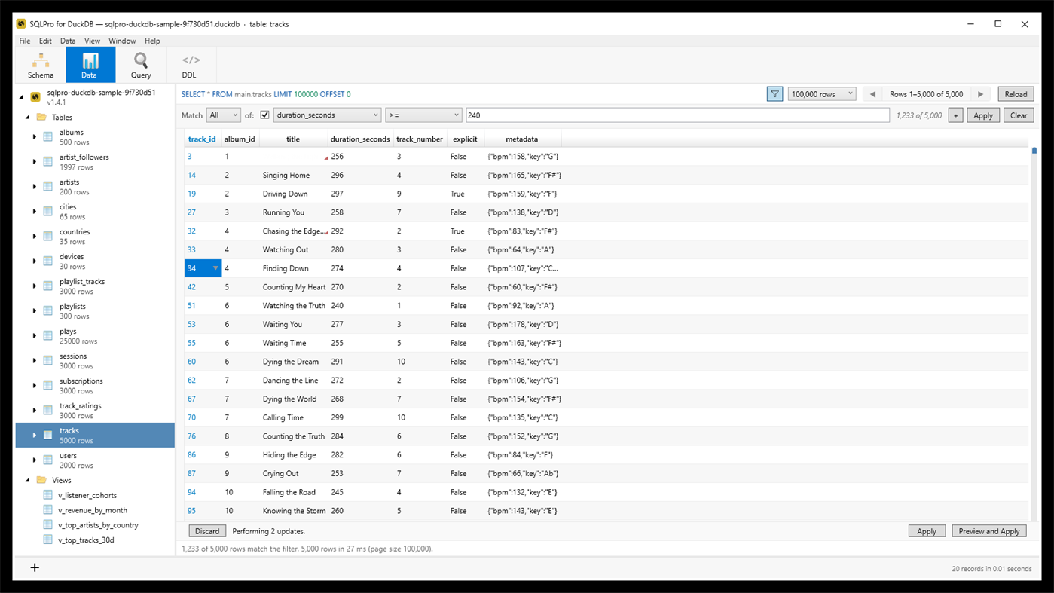The height and width of the screenshot is (593, 1054).
Task: Add a new filter condition with plus
Action: pyautogui.click(x=955, y=115)
